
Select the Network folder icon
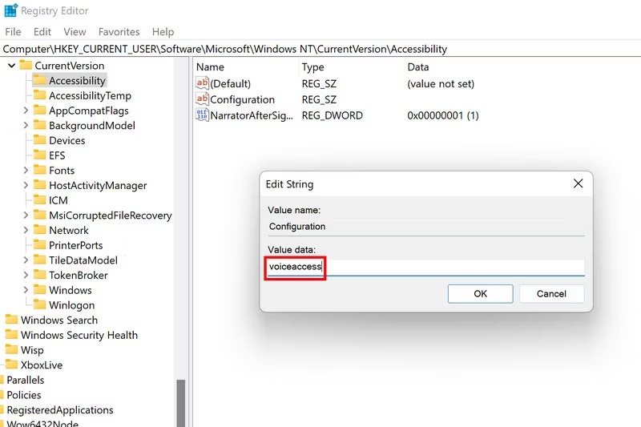point(39,230)
